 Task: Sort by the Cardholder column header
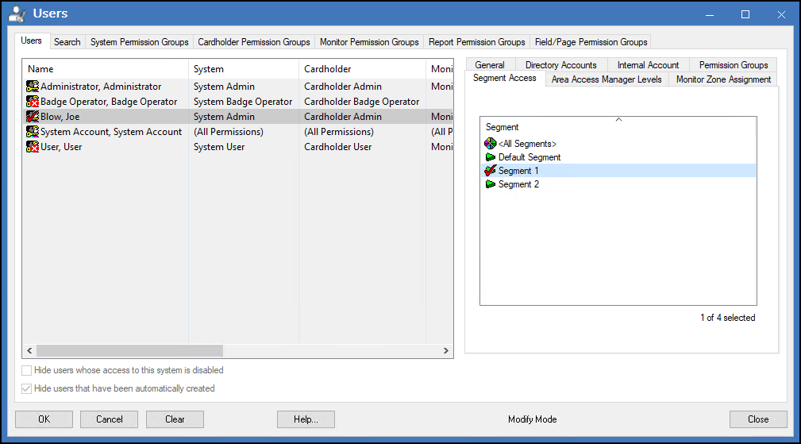pyautogui.click(x=362, y=69)
